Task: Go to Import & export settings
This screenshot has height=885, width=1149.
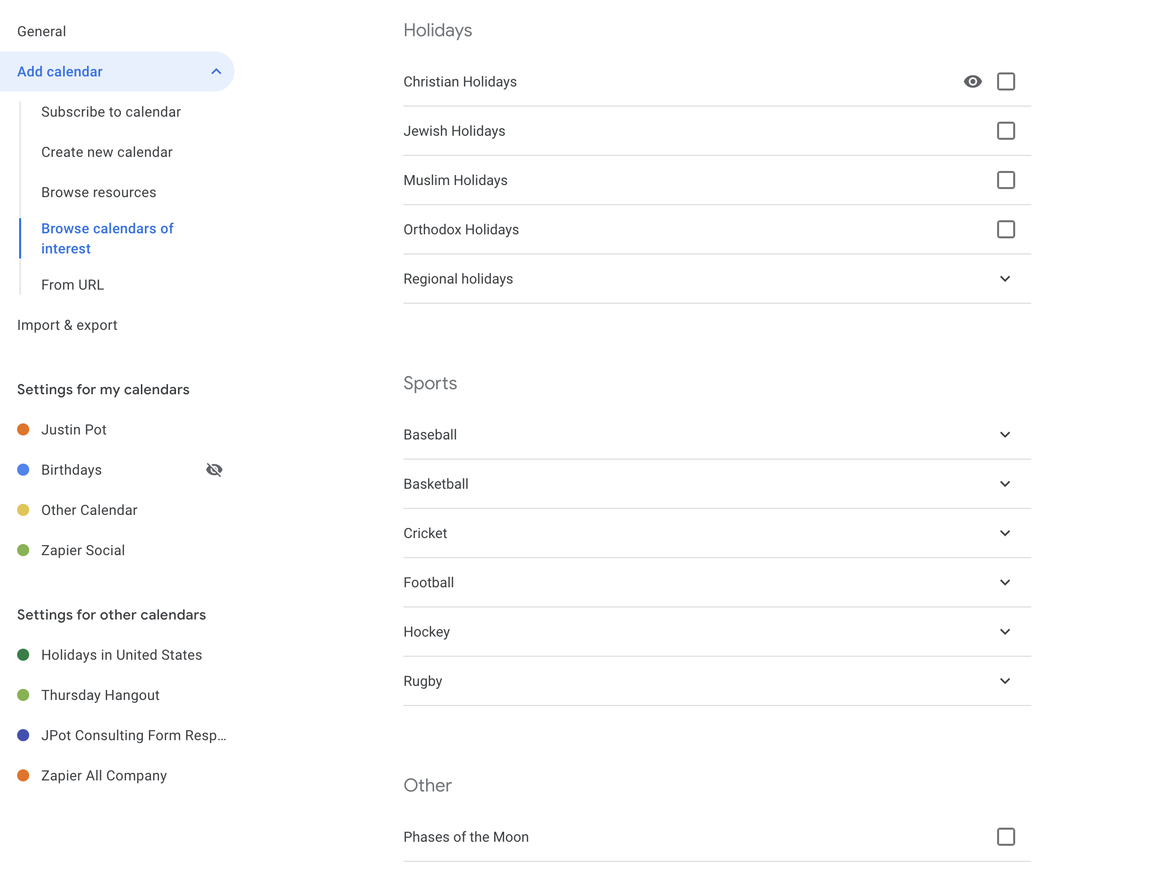Action: [x=67, y=325]
